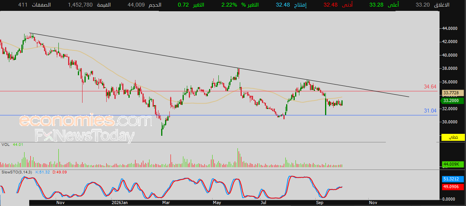Click the Jul date axis label
This screenshot has height=206, width=466.
[263, 203]
